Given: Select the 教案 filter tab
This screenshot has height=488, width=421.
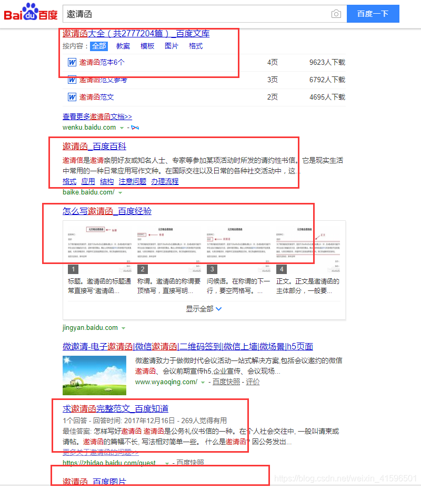Looking at the screenshot, I should pyautogui.click(x=123, y=46).
